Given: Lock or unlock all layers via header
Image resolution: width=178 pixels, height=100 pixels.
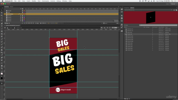Looking at the screenshot, I should pyautogui.click(x=23, y=9).
